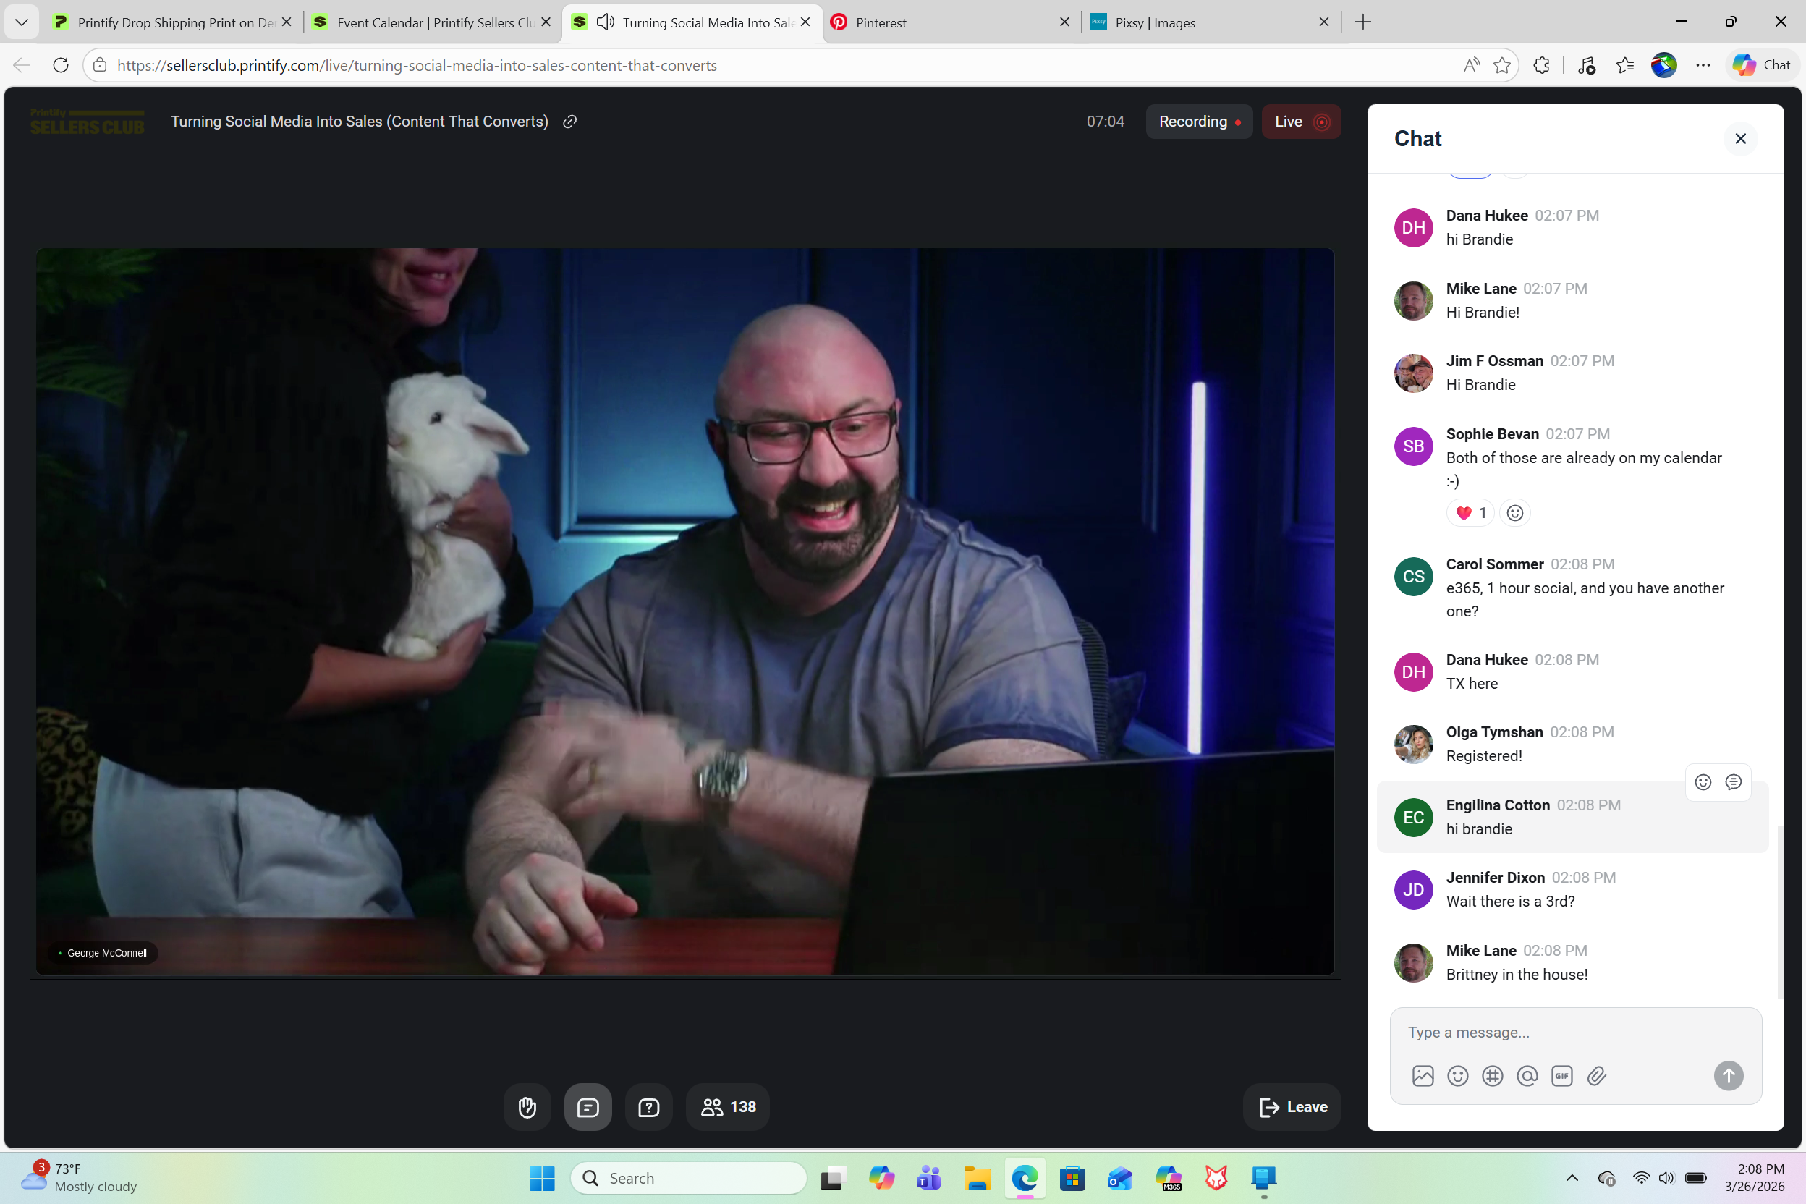Copy the event link icon

(x=569, y=122)
